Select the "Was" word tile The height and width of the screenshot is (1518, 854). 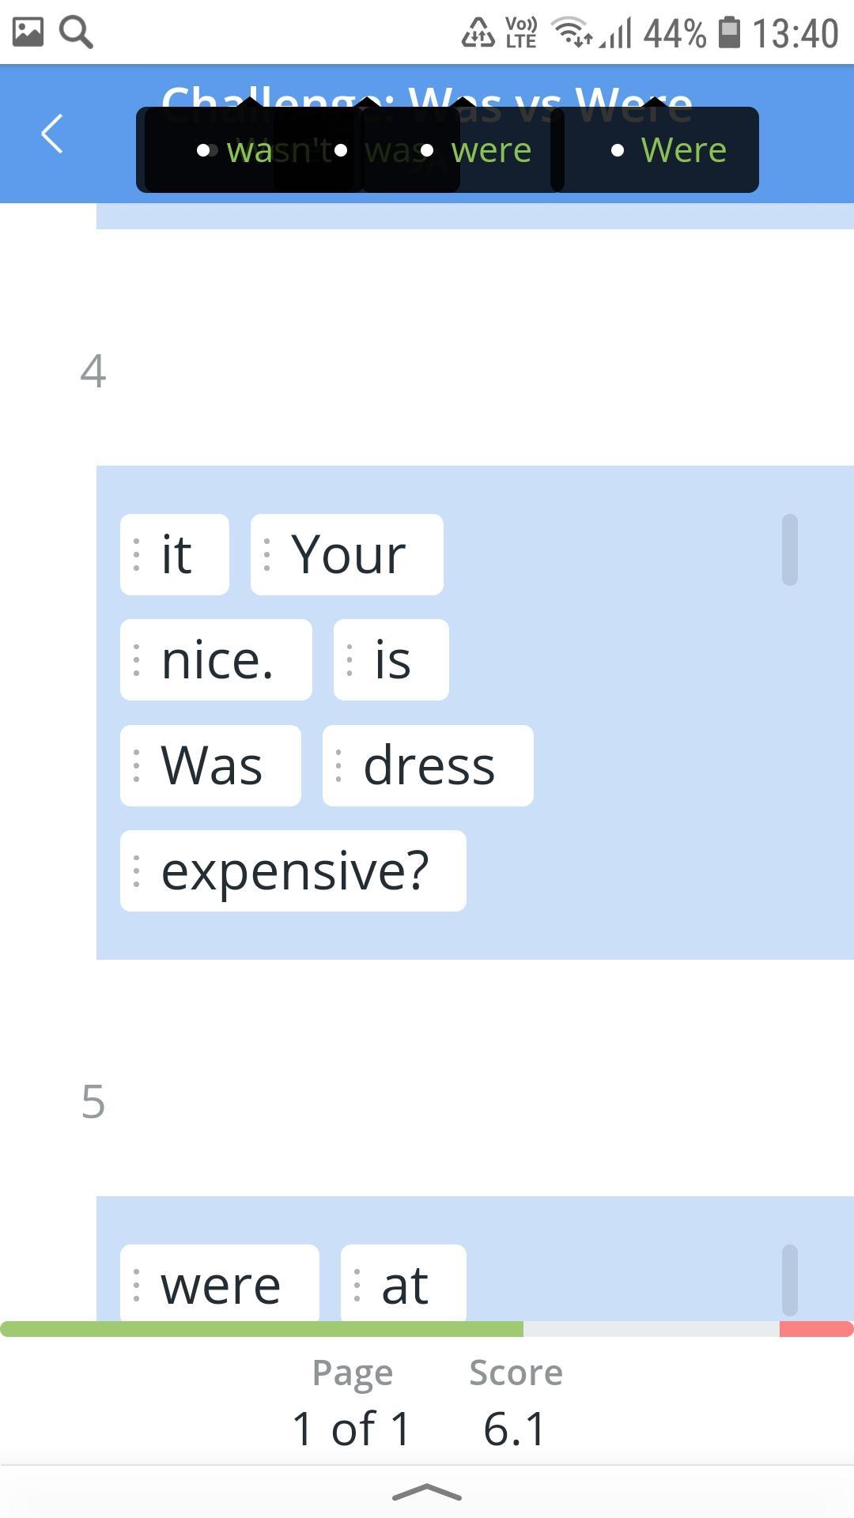click(210, 765)
